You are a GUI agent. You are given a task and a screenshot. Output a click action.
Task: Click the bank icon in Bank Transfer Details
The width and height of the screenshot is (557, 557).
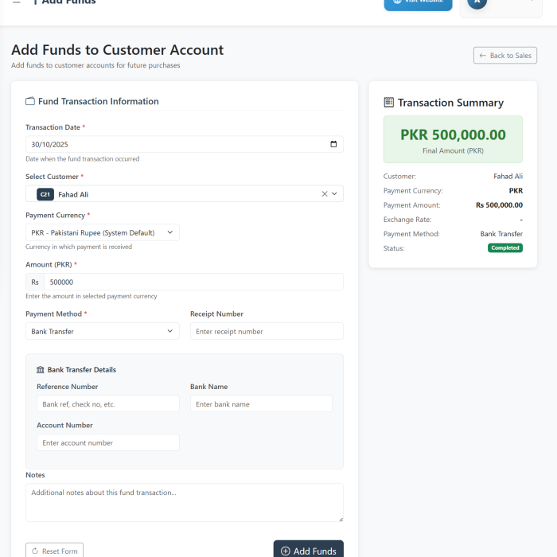pos(41,370)
